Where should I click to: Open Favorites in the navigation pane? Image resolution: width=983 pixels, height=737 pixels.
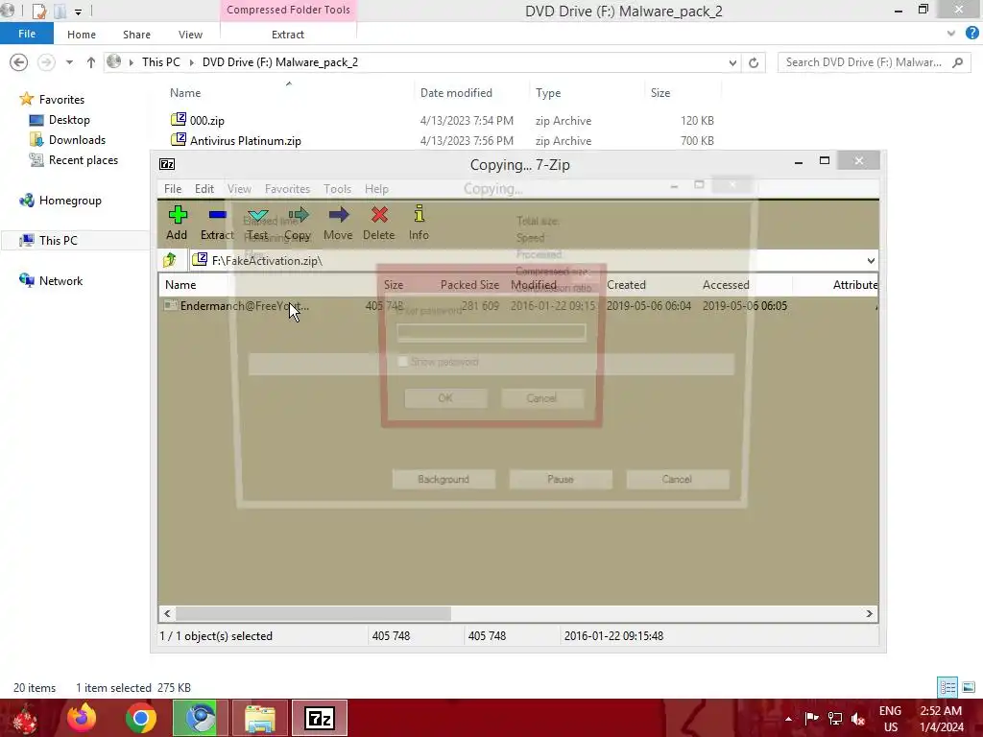(61, 99)
